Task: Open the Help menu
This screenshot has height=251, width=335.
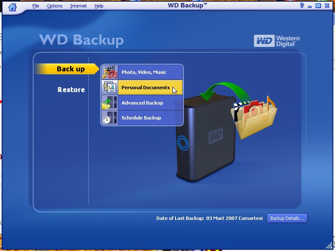Action: point(99,6)
